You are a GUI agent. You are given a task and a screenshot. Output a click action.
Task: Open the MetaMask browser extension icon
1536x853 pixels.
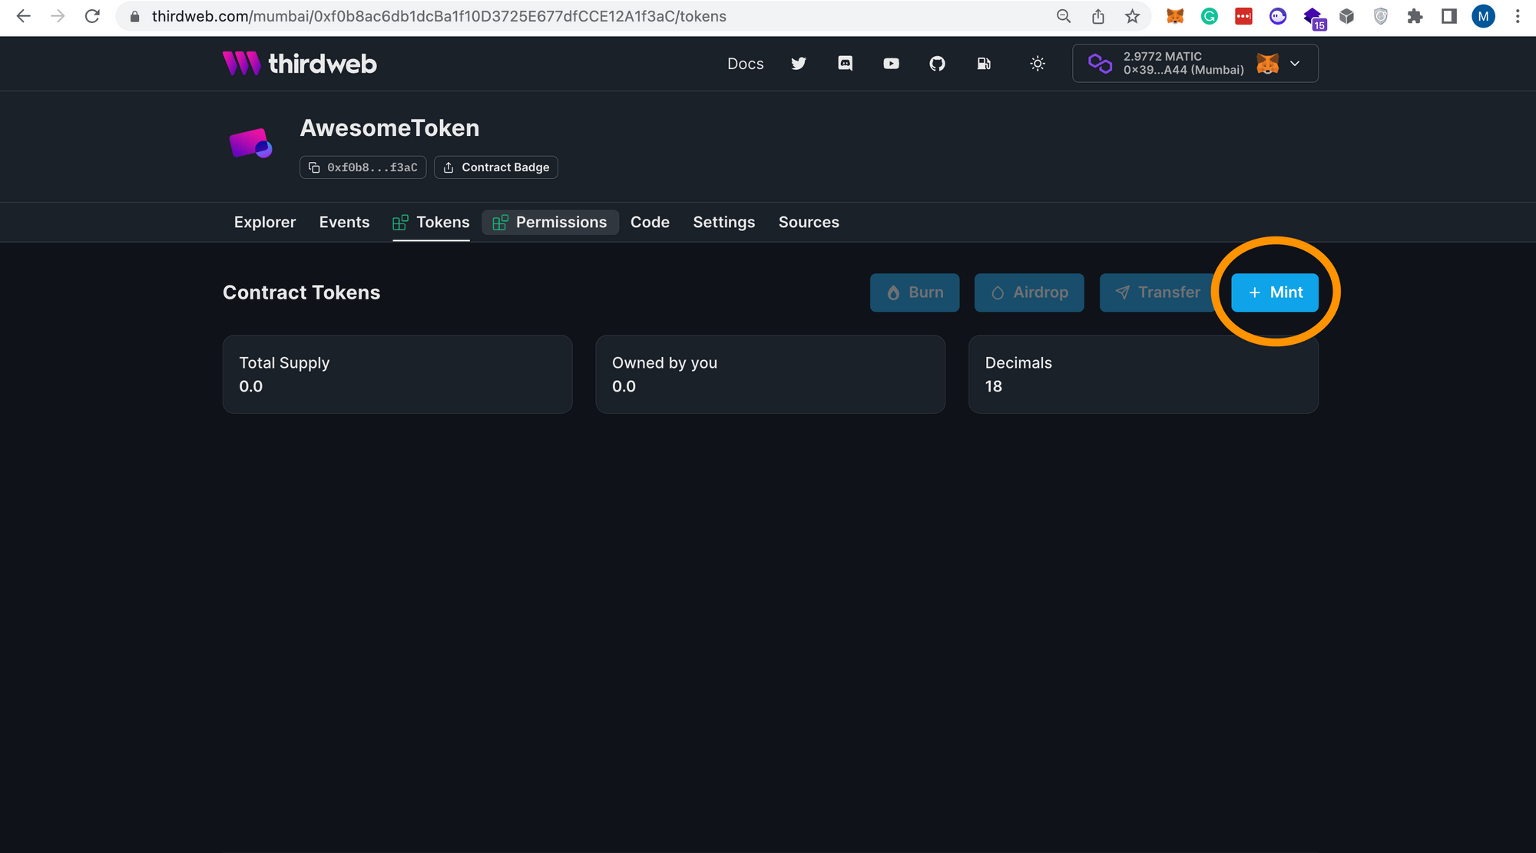[1175, 16]
